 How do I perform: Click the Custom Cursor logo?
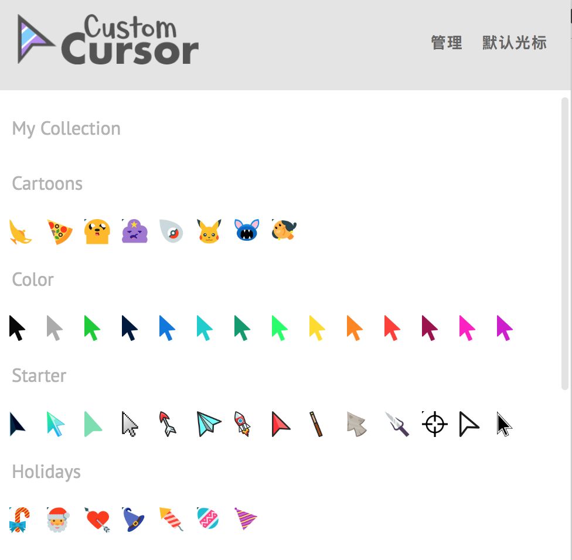(x=108, y=39)
